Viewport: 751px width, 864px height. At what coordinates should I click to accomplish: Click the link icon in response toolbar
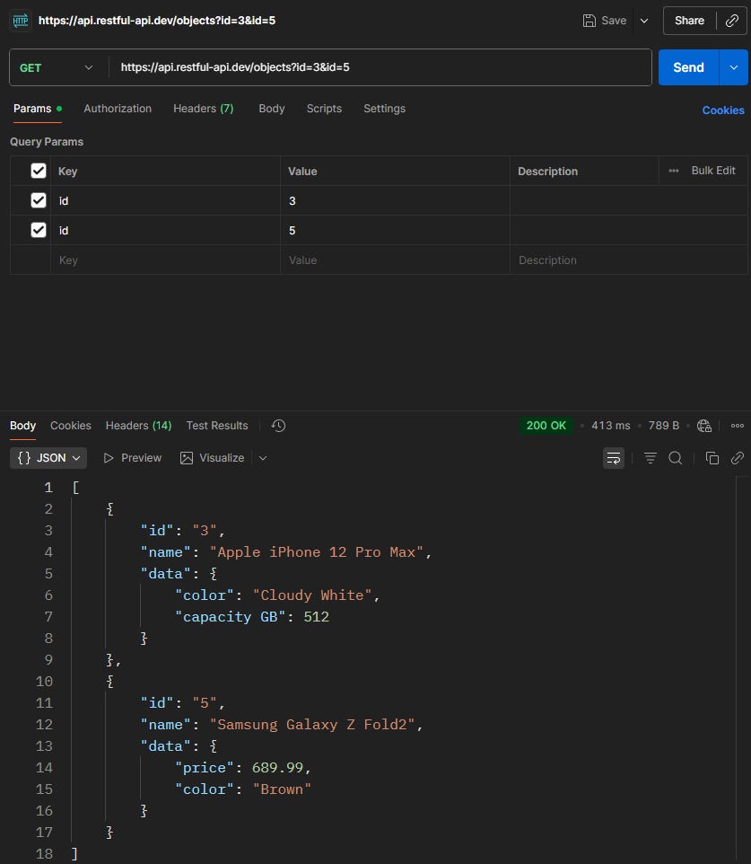(x=738, y=458)
